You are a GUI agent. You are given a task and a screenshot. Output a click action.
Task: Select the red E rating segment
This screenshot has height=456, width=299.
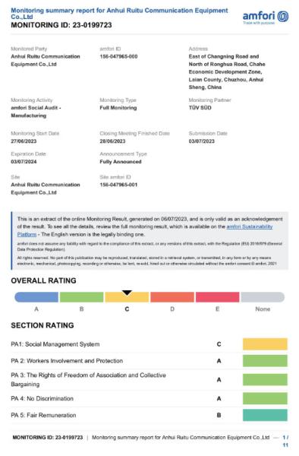(218, 297)
